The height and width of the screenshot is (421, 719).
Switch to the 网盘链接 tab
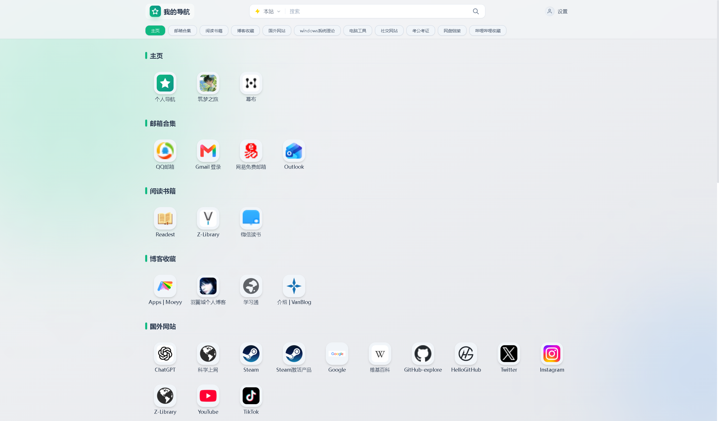[x=452, y=31]
